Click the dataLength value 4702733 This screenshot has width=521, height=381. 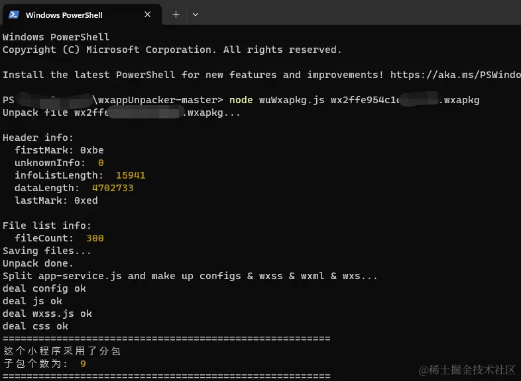tap(113, 188)
